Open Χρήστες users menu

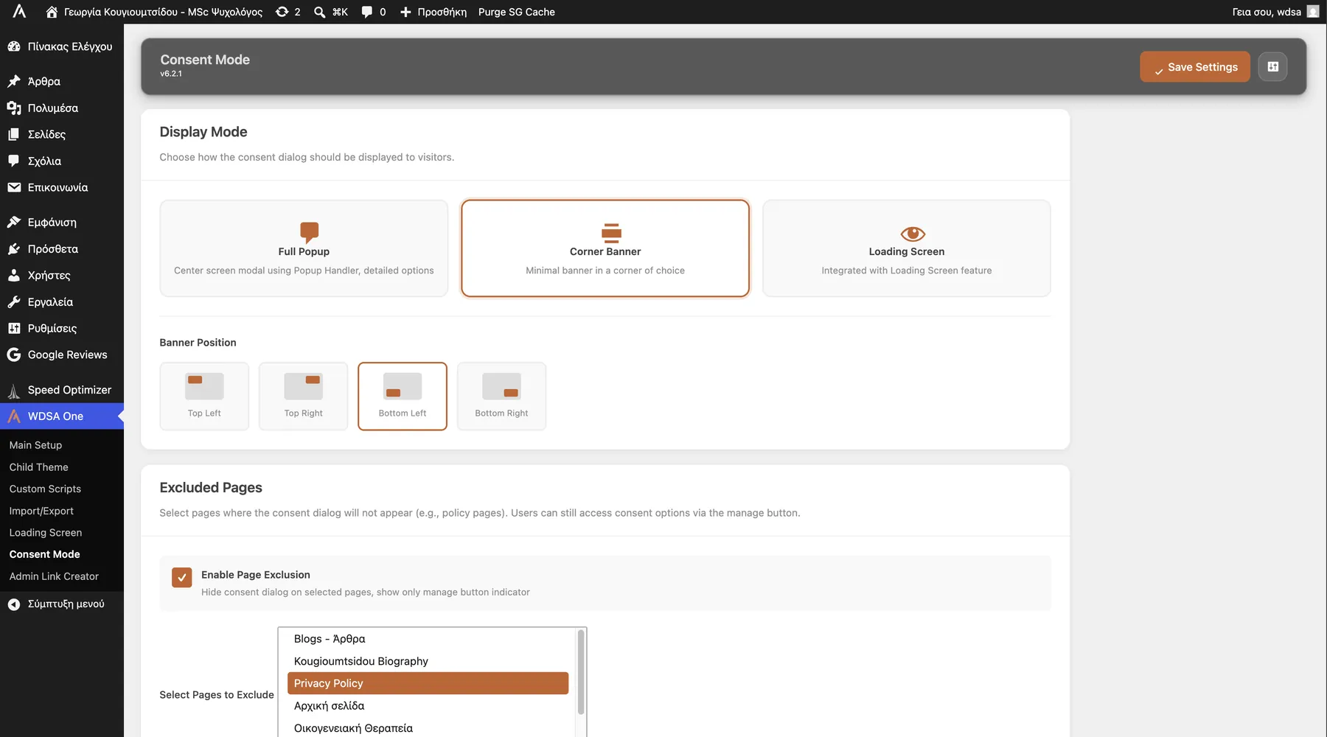pos(62,275)
